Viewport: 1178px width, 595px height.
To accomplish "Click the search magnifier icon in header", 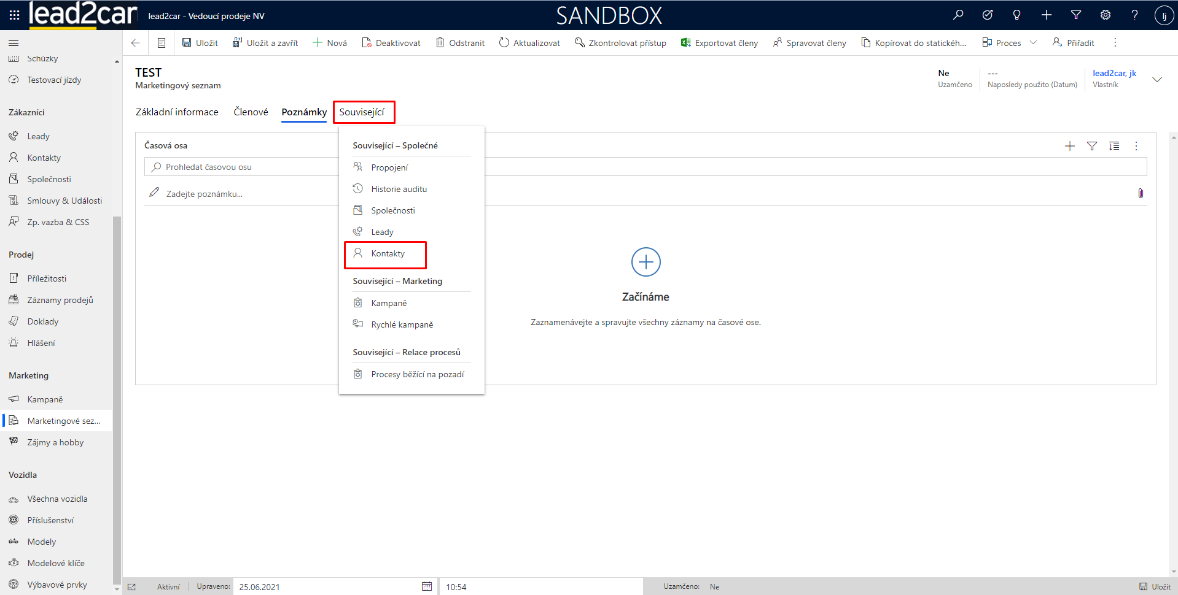I will pos(958,15).
